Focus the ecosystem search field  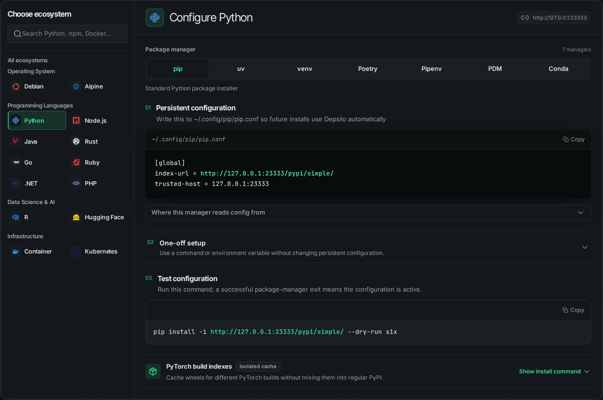(x=67, y=34)
